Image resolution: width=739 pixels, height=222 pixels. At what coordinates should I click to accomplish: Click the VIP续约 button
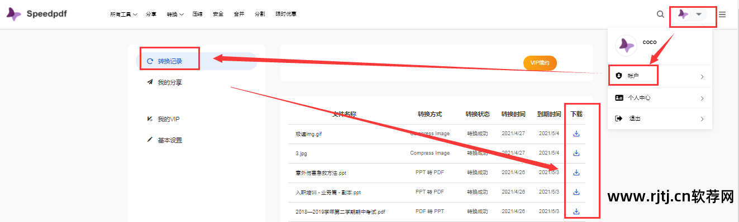(x=540, y=63)
